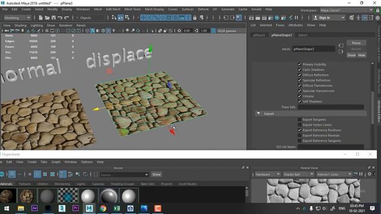The width and height of the screenshot is (381, 214).
Task: Open the Modeling menu set dropdown
Action: click(17, 18)
